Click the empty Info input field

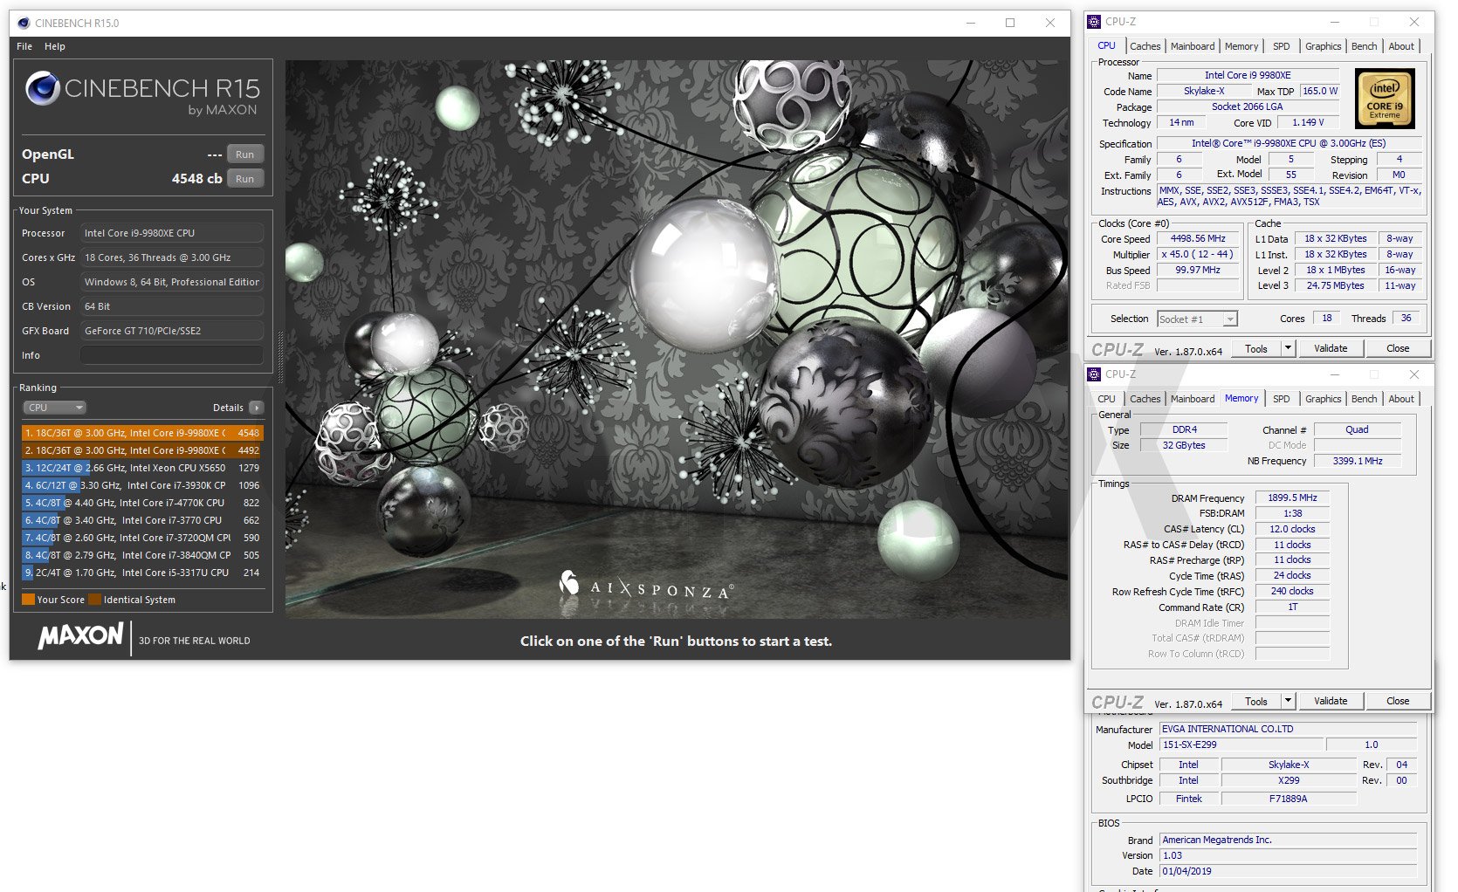171,355
